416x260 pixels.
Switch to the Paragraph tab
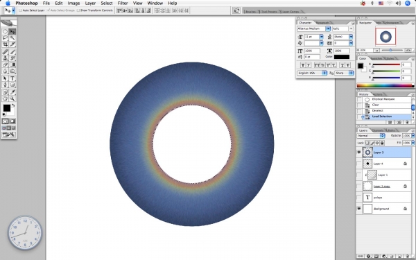pyautogui.click(x=322, y=23)
